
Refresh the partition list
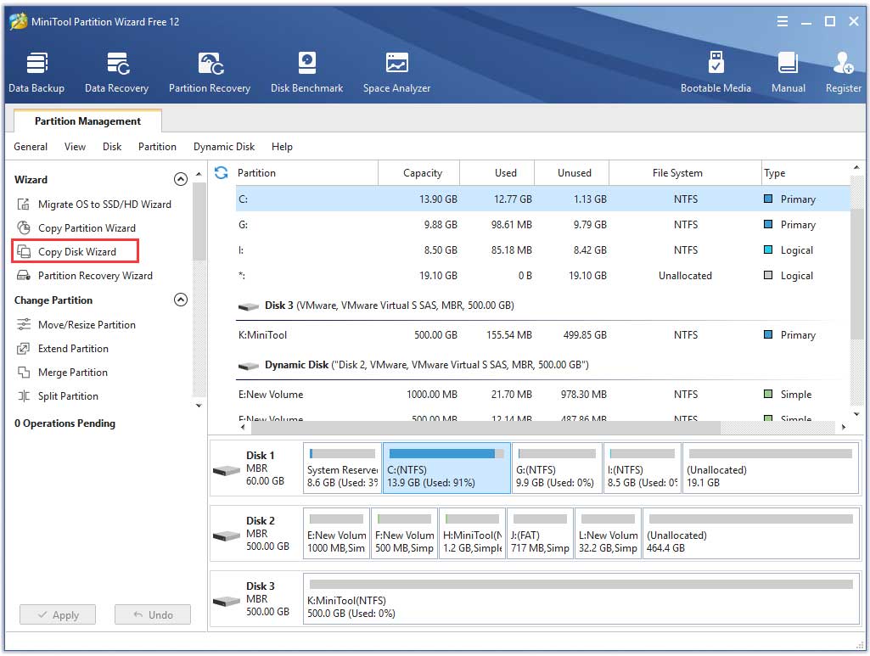pos(221,172)
